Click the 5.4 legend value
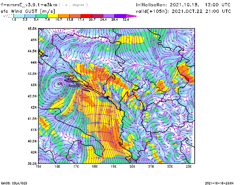The height and width of the screenshot is (185, 240). coord(36,19)
